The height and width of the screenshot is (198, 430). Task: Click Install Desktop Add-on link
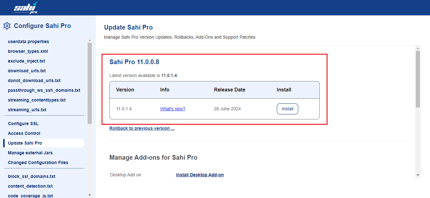point(200,175)
